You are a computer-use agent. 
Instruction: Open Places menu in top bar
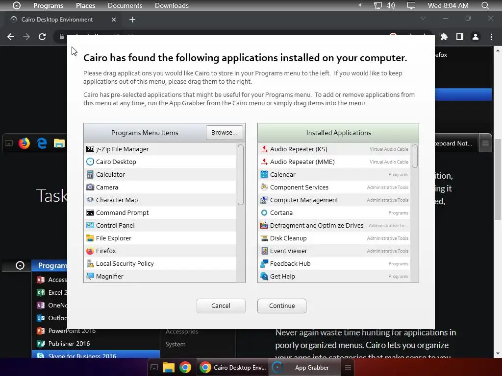pos(85,5)
